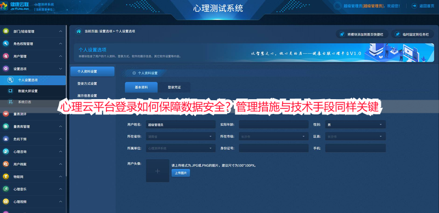Click the 身份证号 input field
This screenshot has width=439, height=213.
[x=273, y=148]
